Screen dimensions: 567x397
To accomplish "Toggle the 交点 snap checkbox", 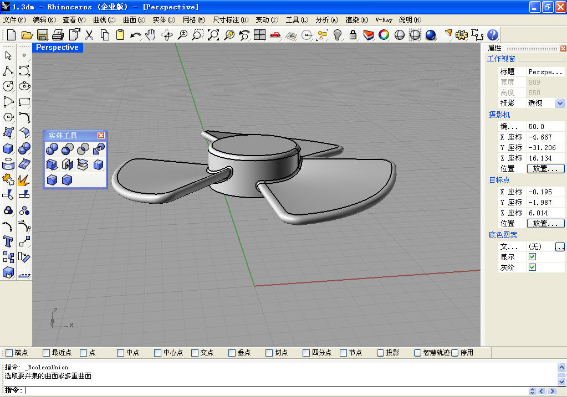I will [195, 353].
